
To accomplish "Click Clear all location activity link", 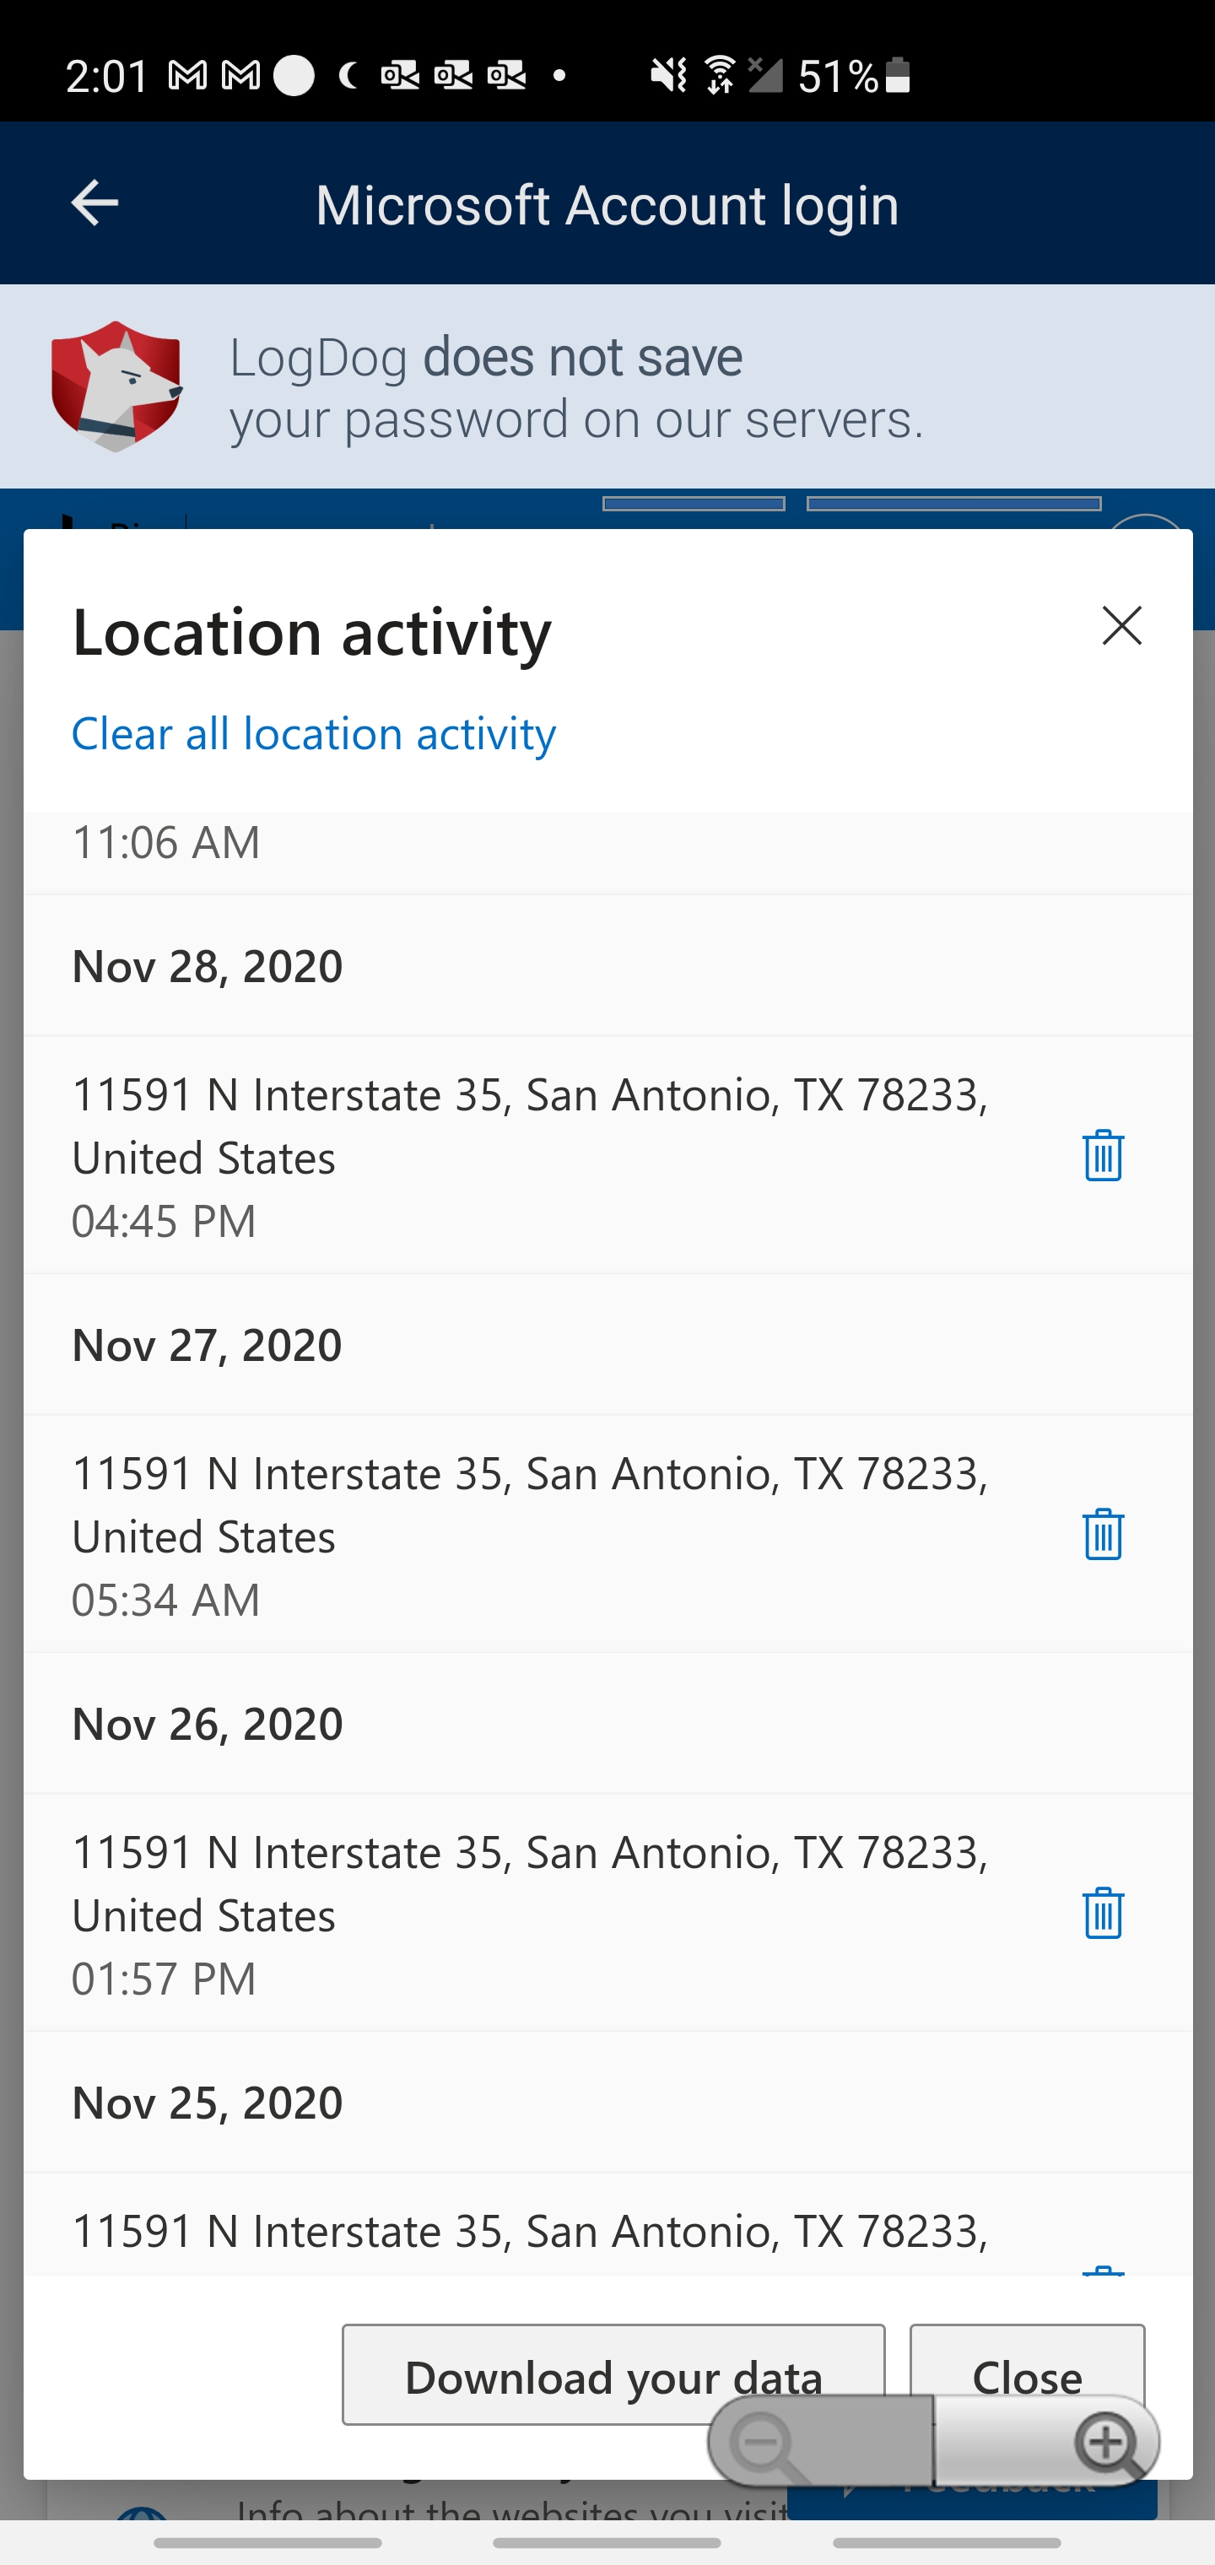I will coord(314,734).
